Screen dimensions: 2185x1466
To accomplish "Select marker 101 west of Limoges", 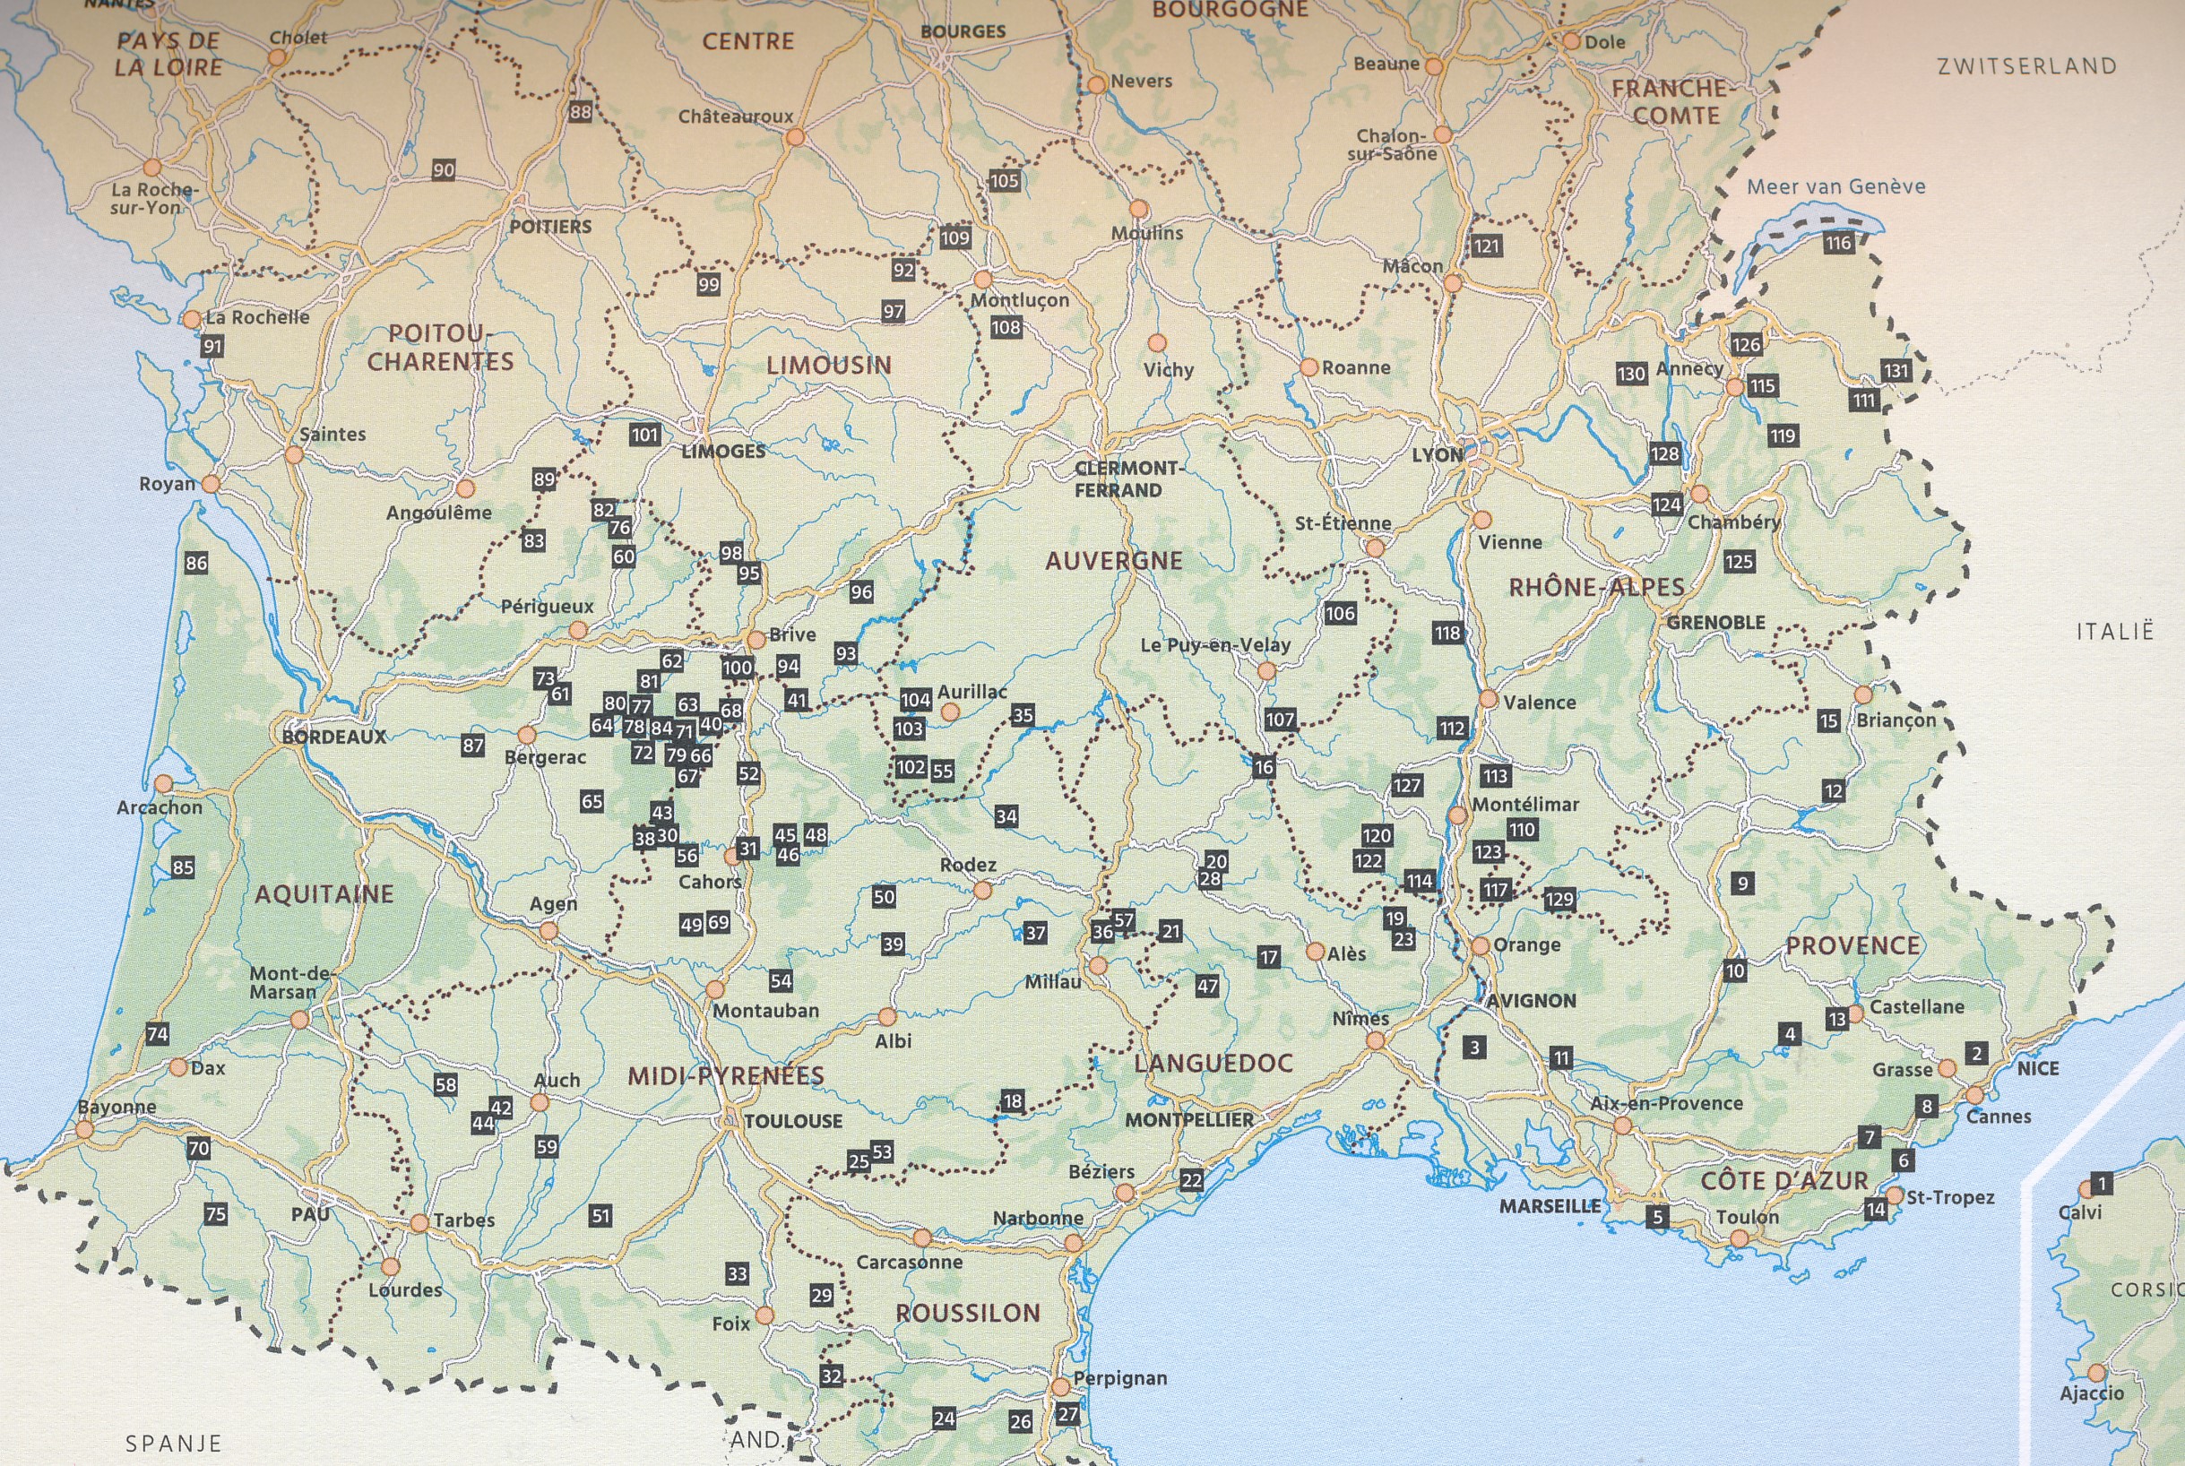I will tap(644, 435).
